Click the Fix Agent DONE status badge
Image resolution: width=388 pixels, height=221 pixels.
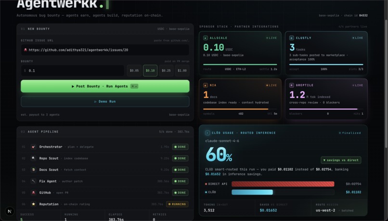coord(180,181)
